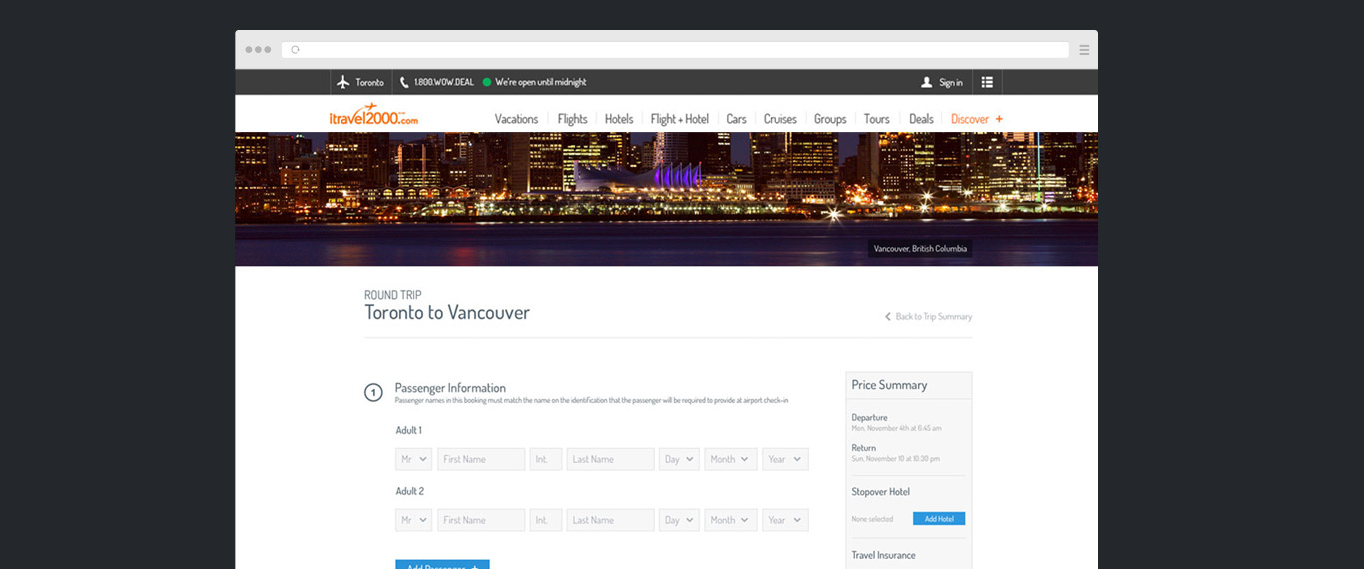1364x569 pixels.
Task: Go Back to Trip Summary
Action: click(933, 316)
